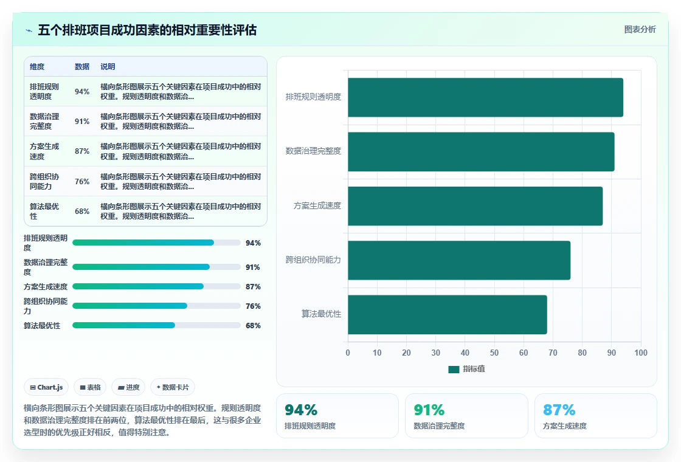Open the 87% 方案生成速度 data card
681x462 pixels.
[595, 416]
